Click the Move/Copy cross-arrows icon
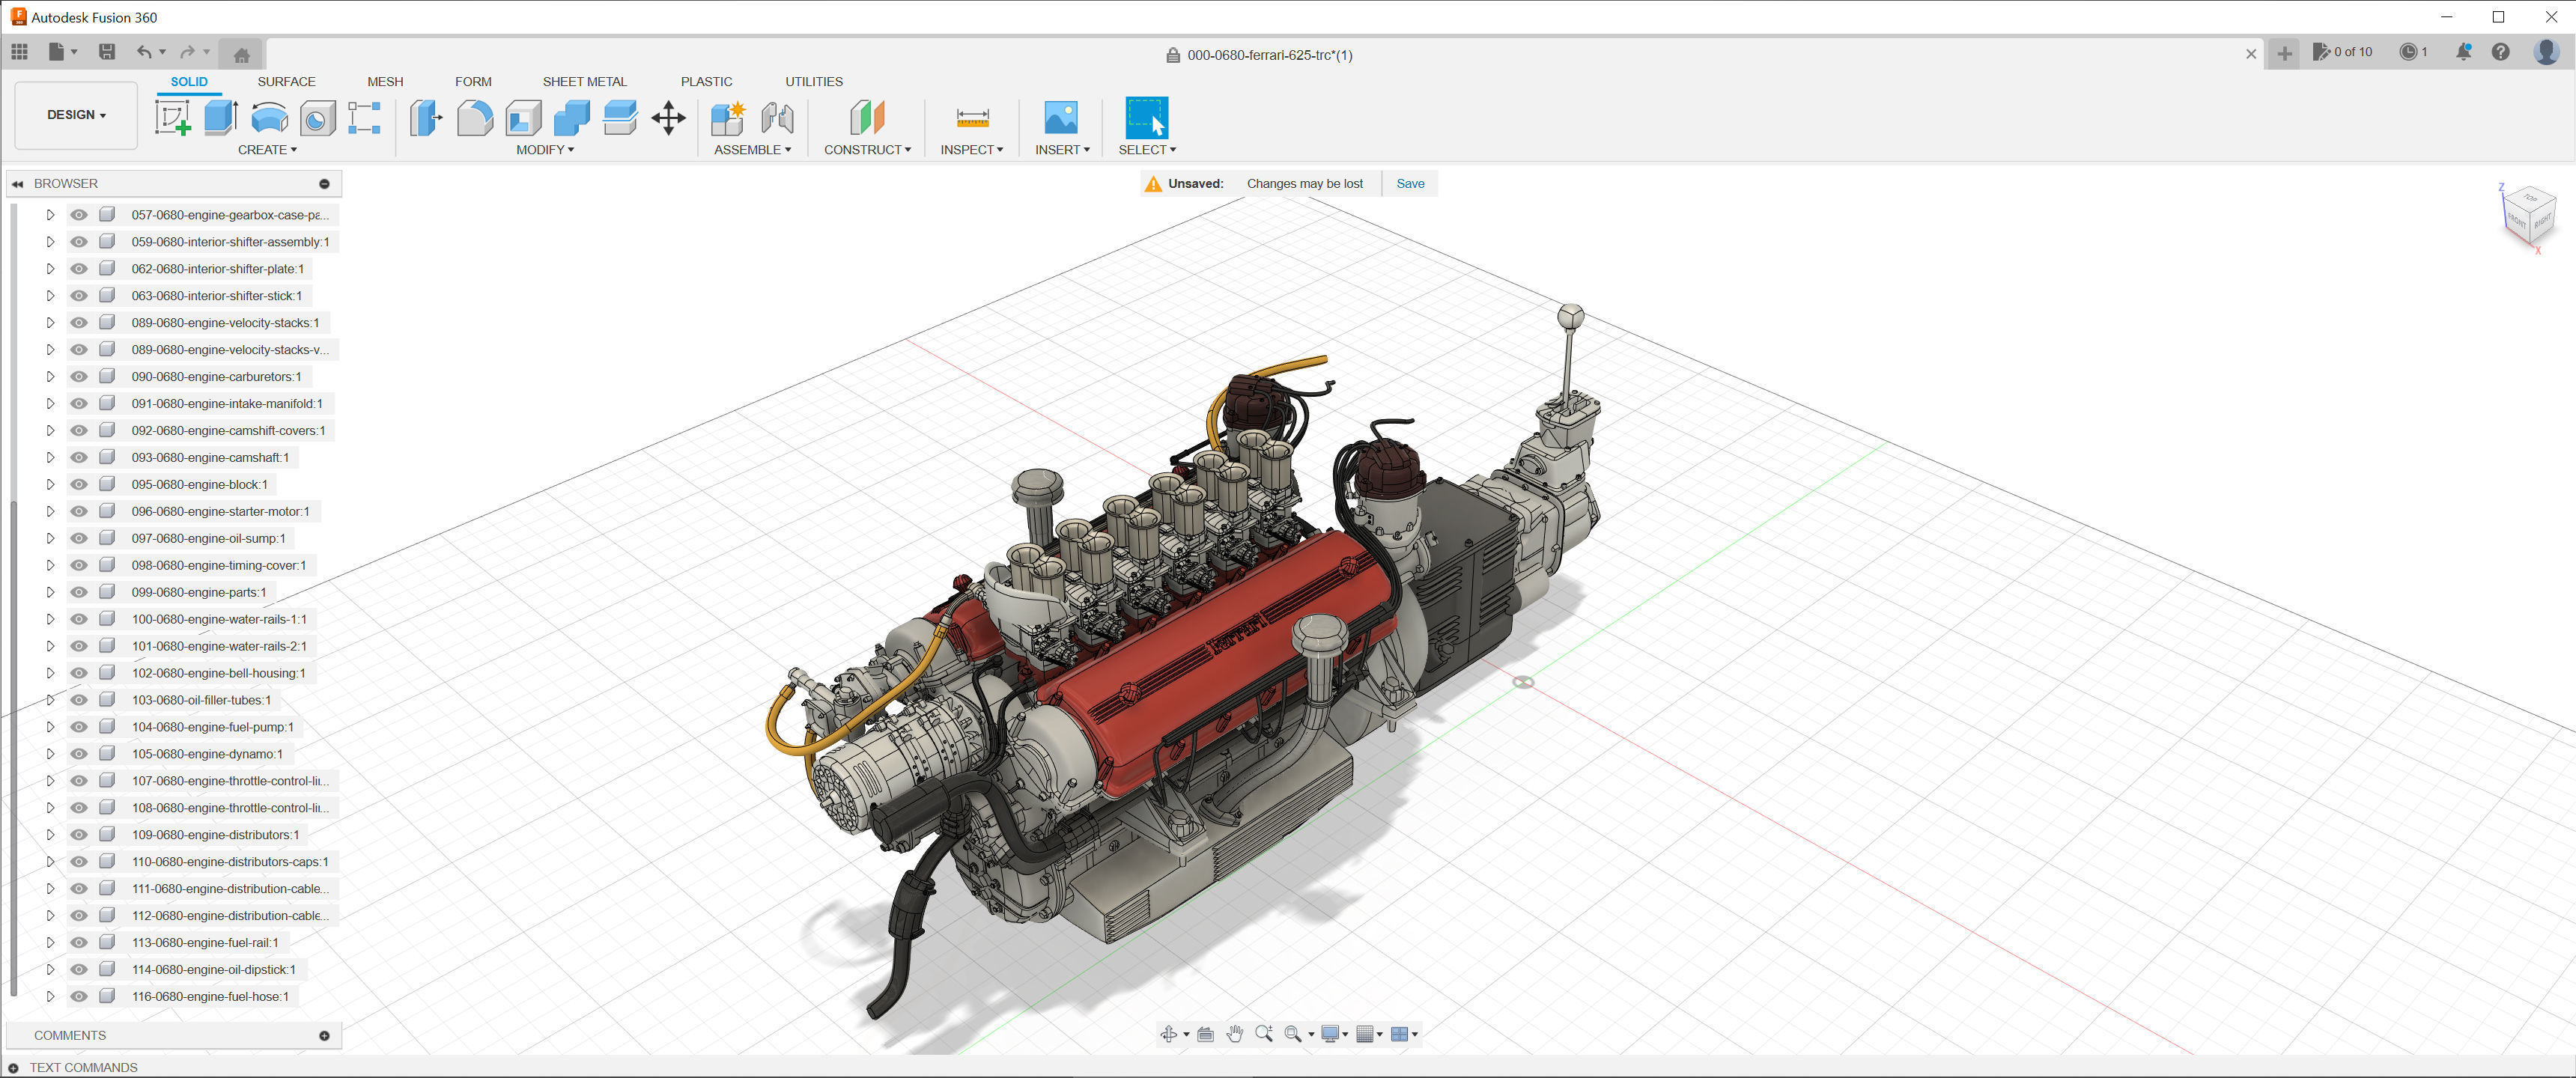The image size is (2576, 1078). [x=668, y=118]
